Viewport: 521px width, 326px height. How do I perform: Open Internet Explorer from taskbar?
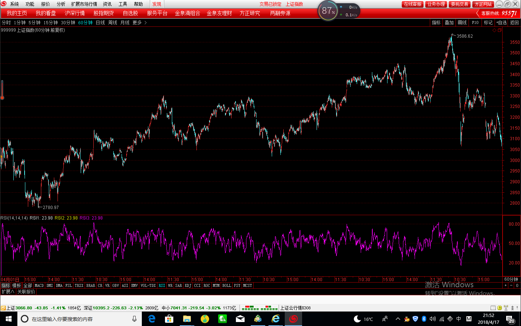276,319
